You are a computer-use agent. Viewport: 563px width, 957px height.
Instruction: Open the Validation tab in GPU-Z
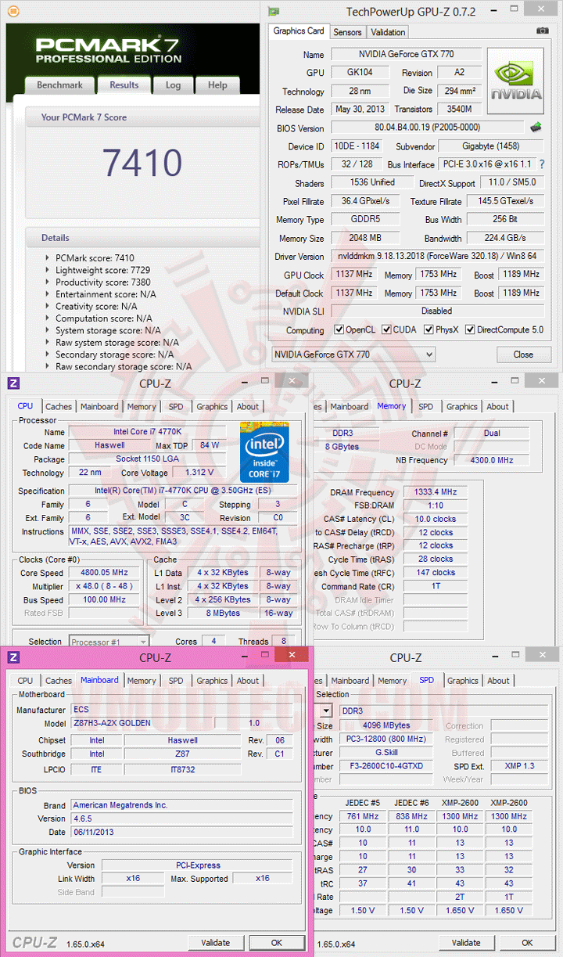coord(388,32)
